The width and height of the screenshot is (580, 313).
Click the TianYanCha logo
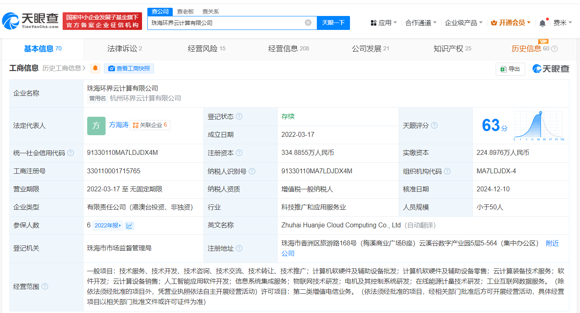coord(31,20)
